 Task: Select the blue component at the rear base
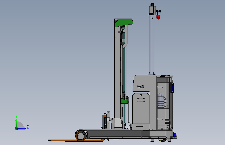coord(175,135)
